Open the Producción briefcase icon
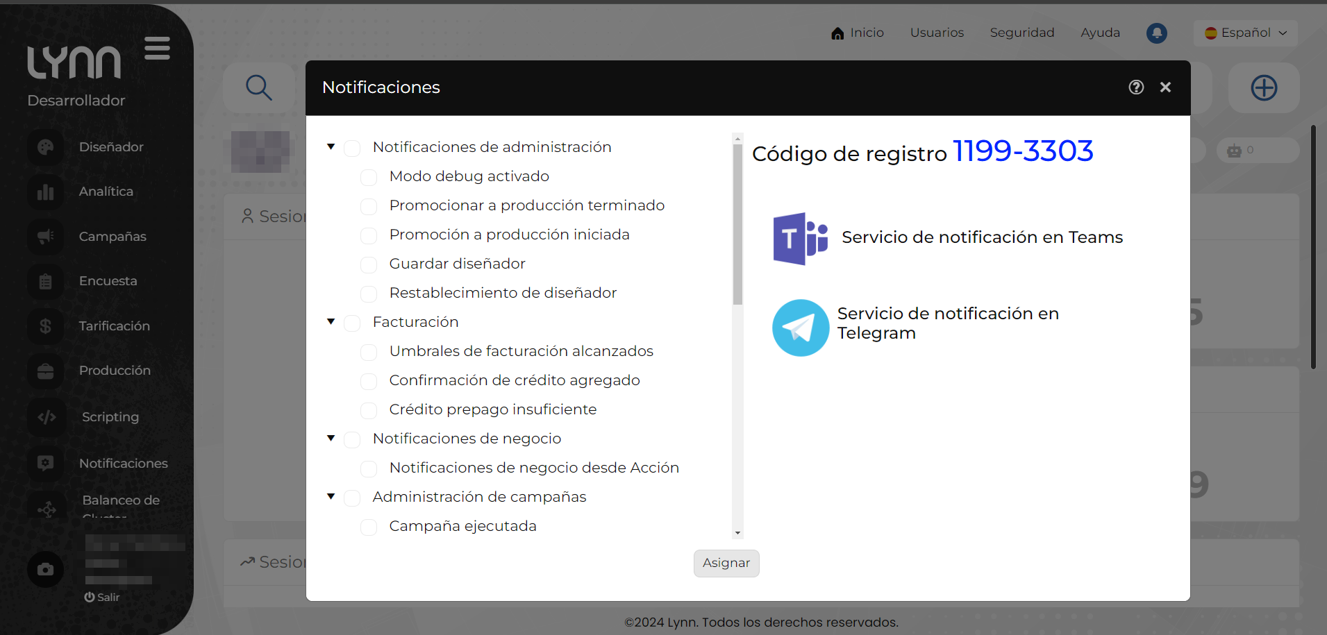This screenshot has height=635, width=1327. pos(46,371)
